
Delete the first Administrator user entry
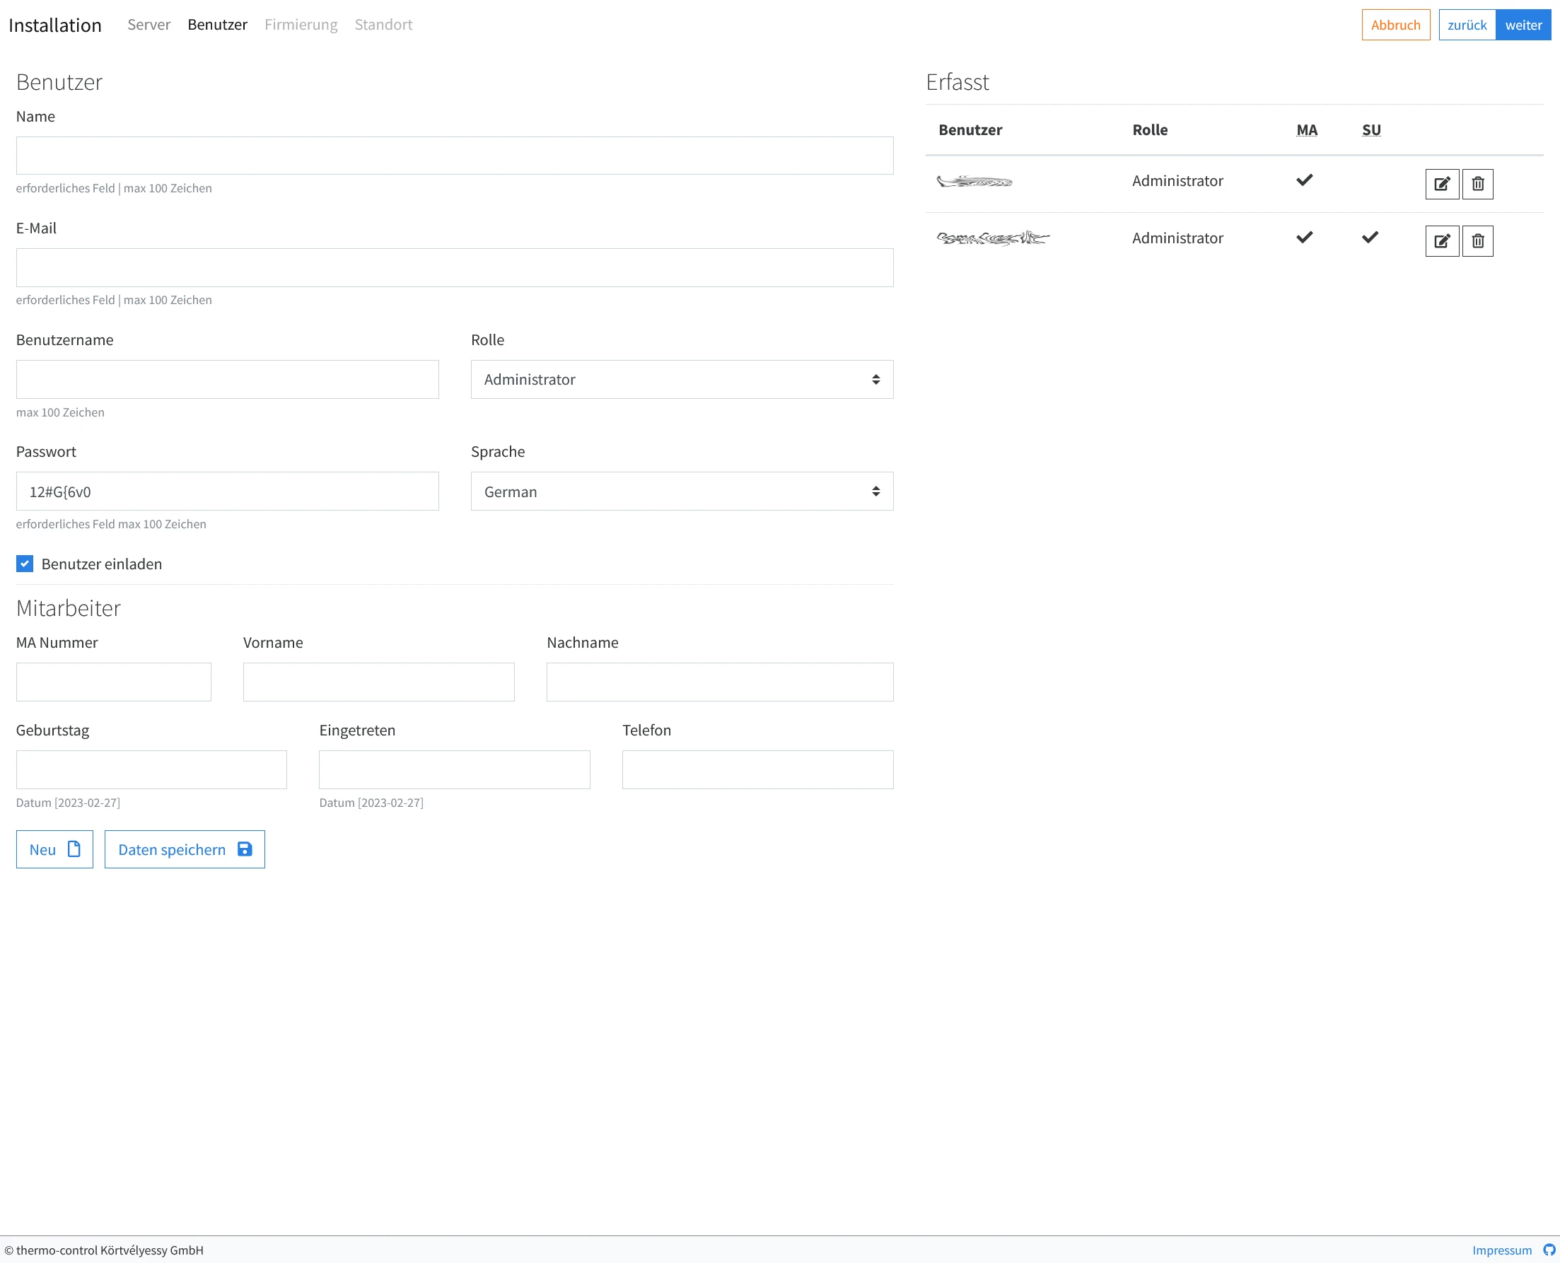pyautogui.click(x=1477, y=184)
